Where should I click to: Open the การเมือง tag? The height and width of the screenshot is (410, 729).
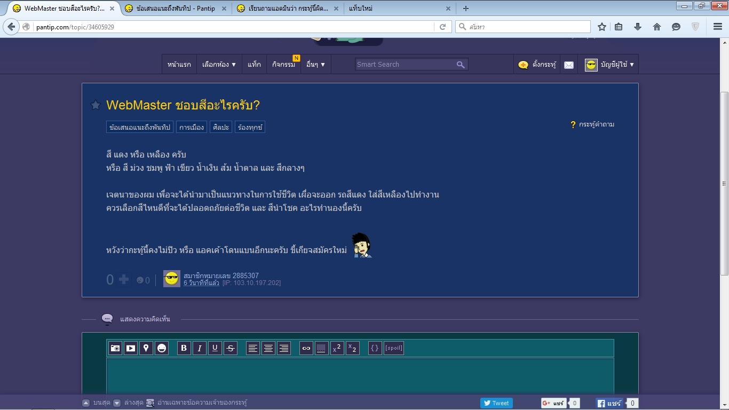pos(192,127)
